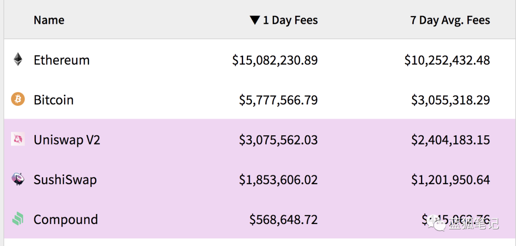Sort table by 7 Day Avg. Fees
The width and height of the screenshot is (516, 246).
coord(450,20)
